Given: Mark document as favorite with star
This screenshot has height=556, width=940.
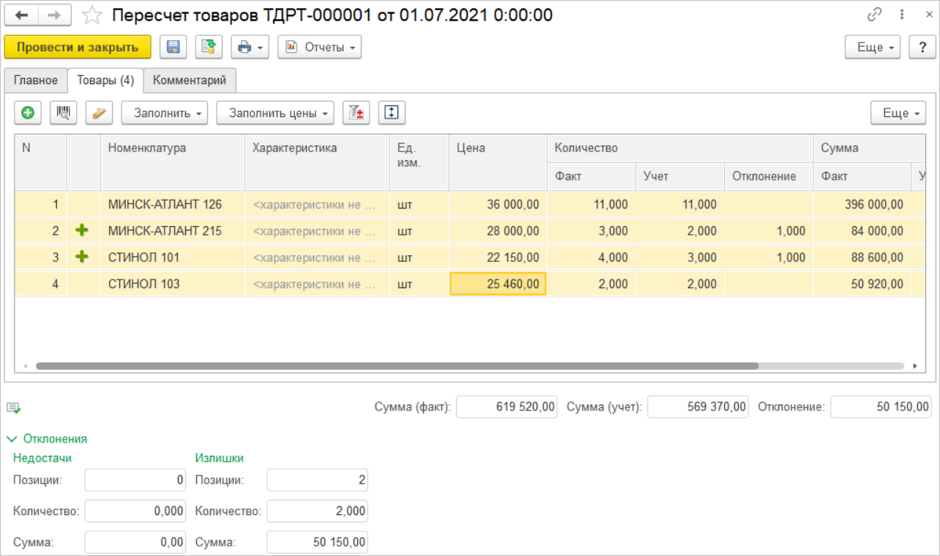Looking at the screenshot, I should coord(92,15).
